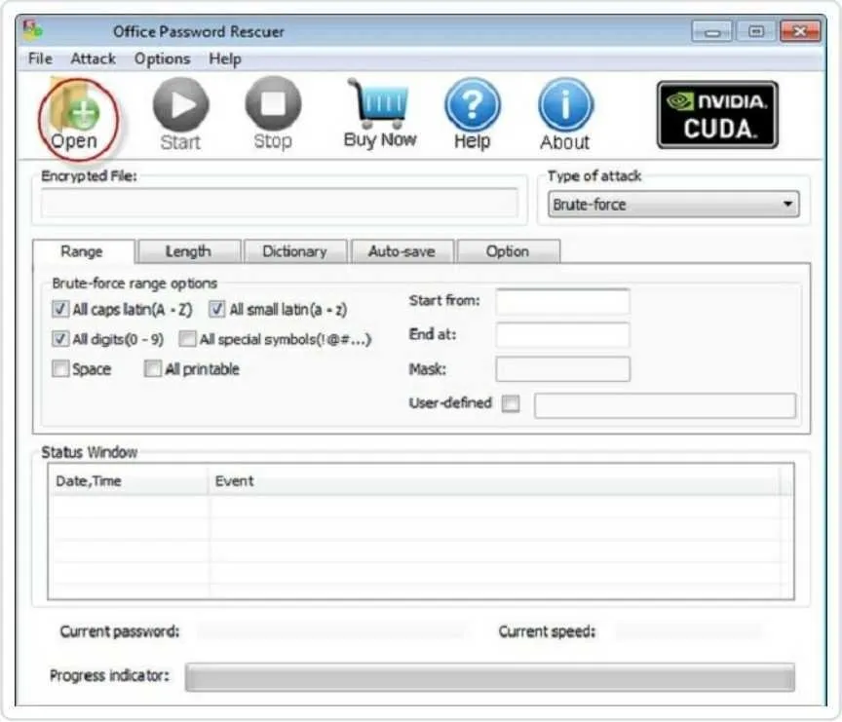
Task: Tick the User-defined checkbox
Action: [511, 403]
